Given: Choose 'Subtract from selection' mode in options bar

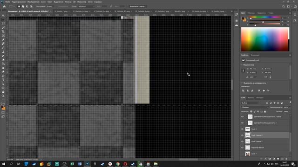Looking at the screenshot, I should coord(27,6).
